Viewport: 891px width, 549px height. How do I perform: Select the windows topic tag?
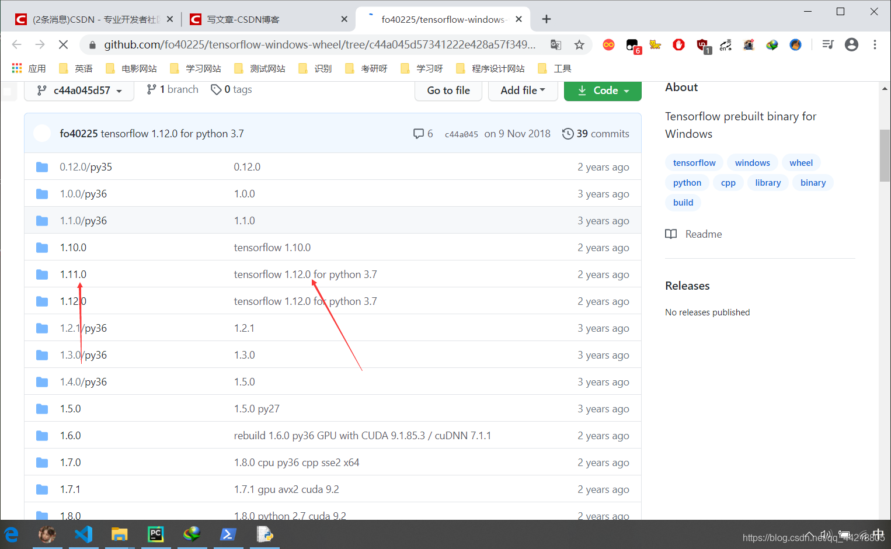pos(752,163)
